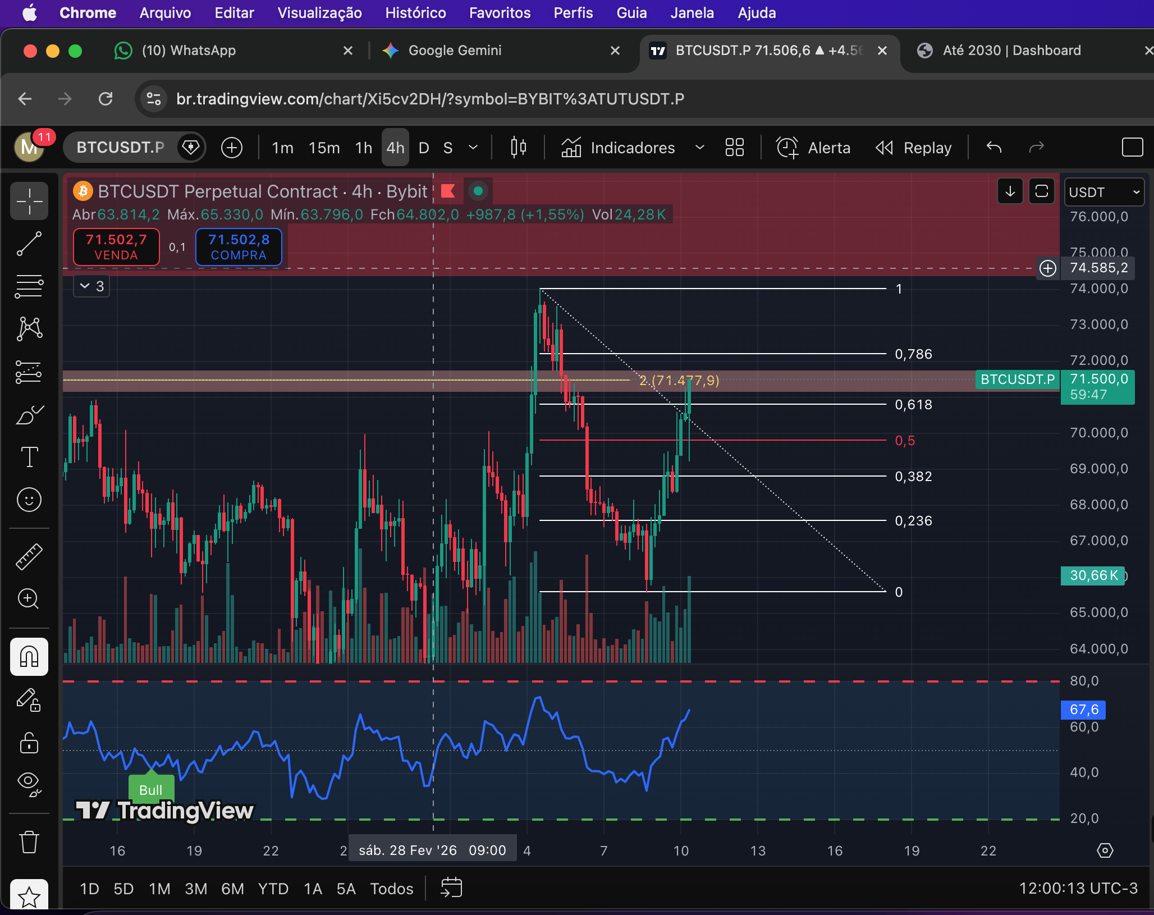The height and width of the screenshot is (915, 1154).
Task: Click the BTCUSDT.P symbol search field
Action: tap(120, 148)
